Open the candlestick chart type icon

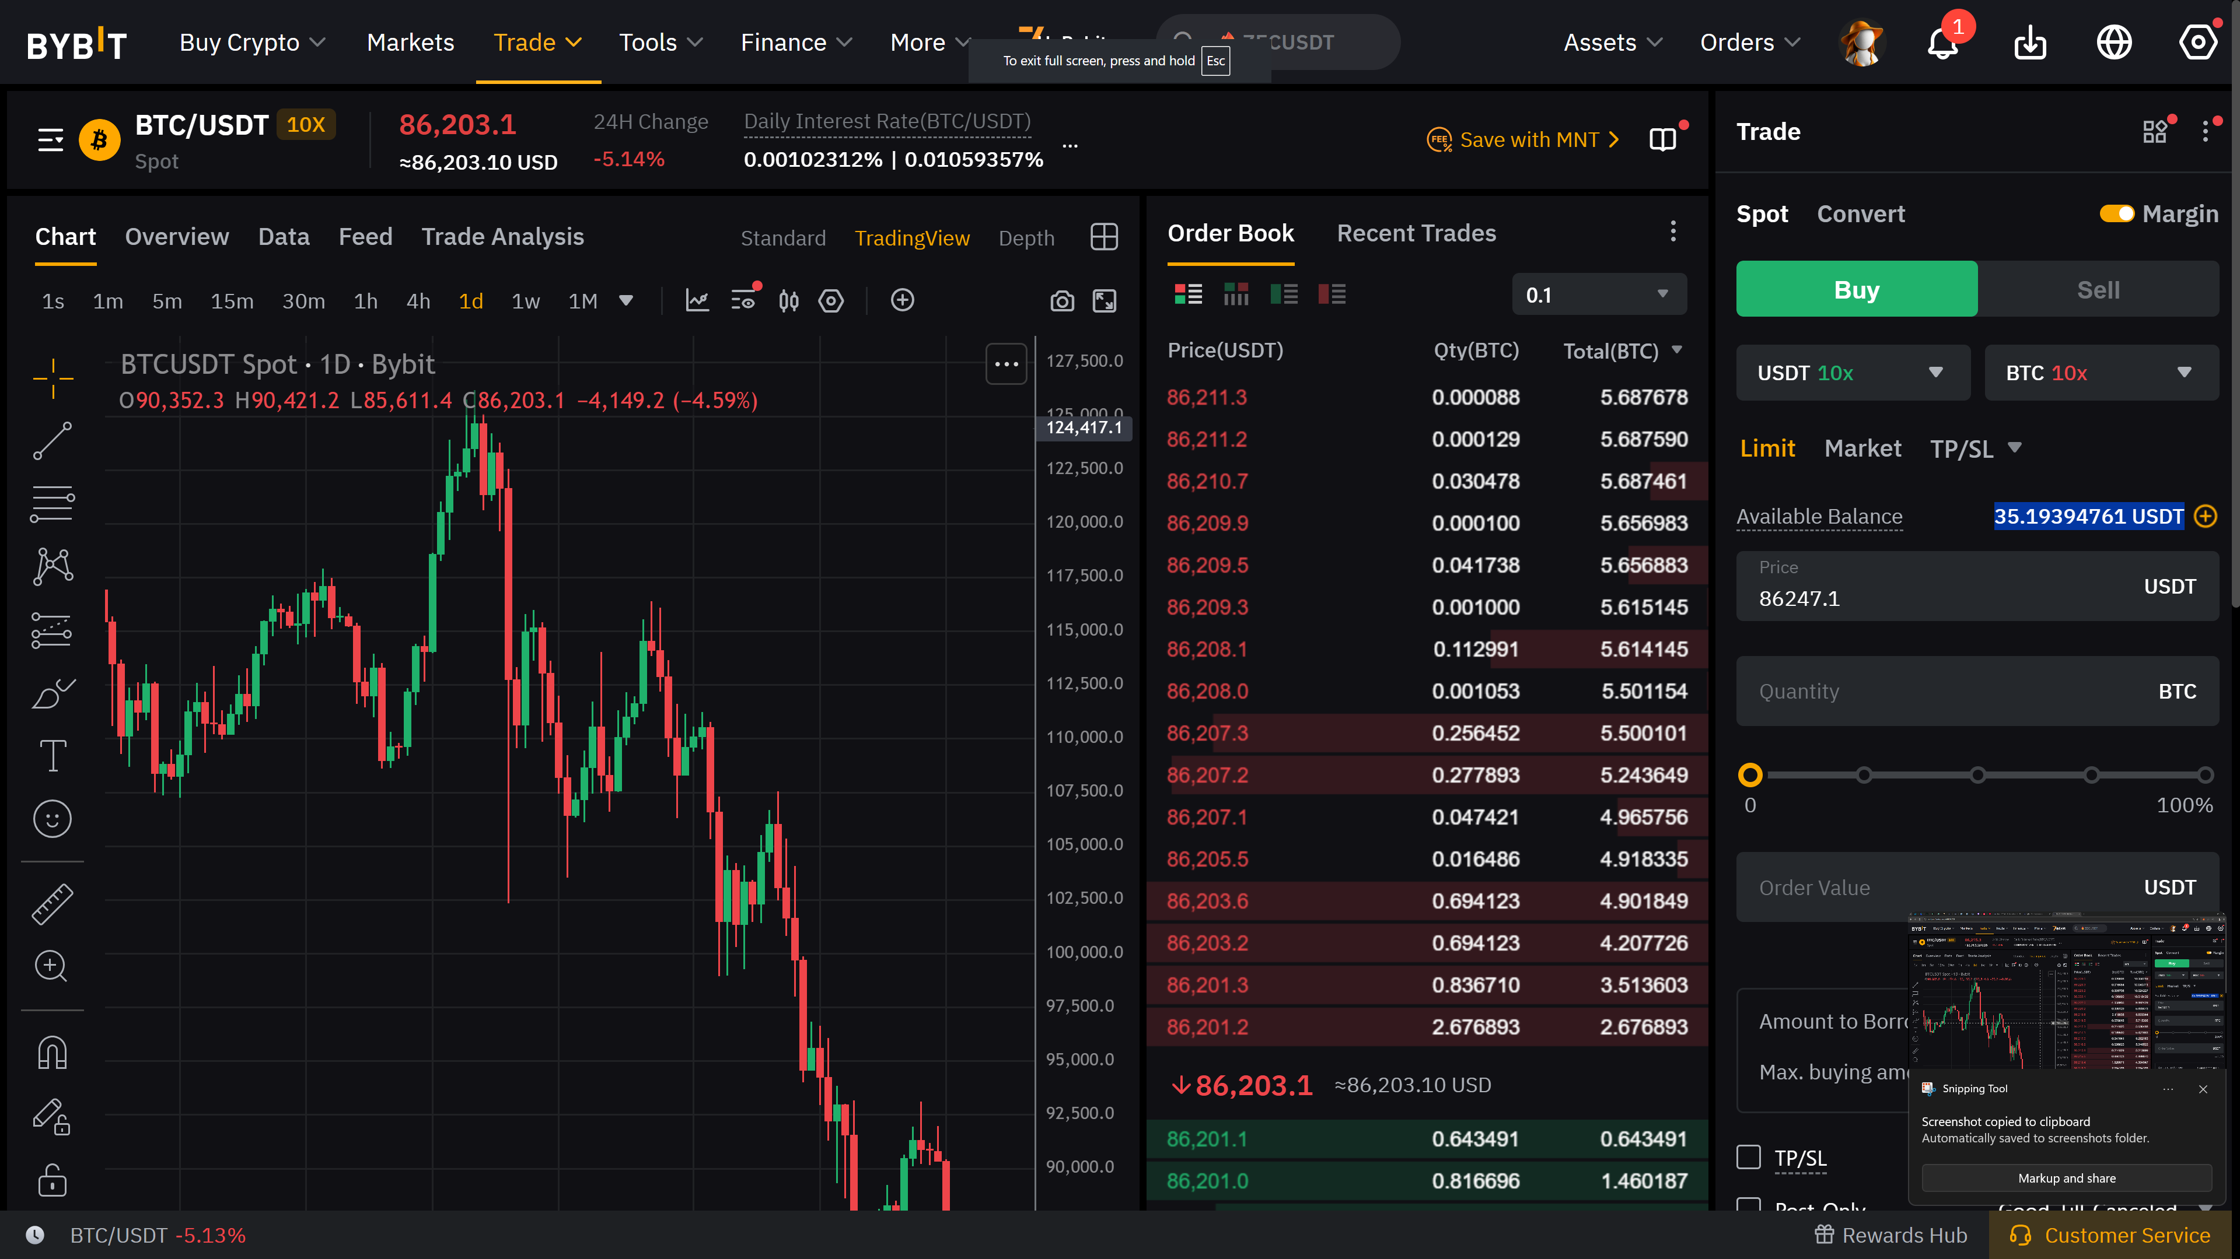(x=789, y=301)
